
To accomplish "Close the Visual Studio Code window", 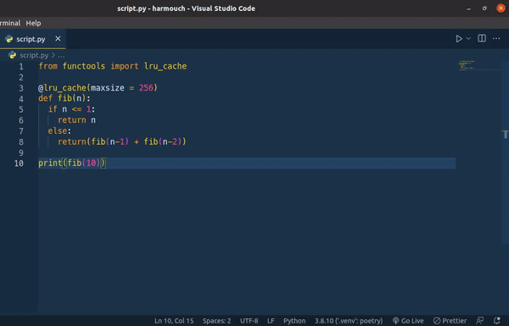I will (x=501, y=8).
